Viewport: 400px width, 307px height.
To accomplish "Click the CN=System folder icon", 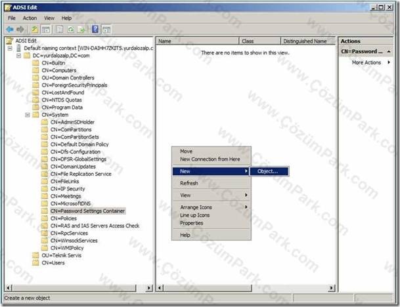I will (x=35, y=115).
